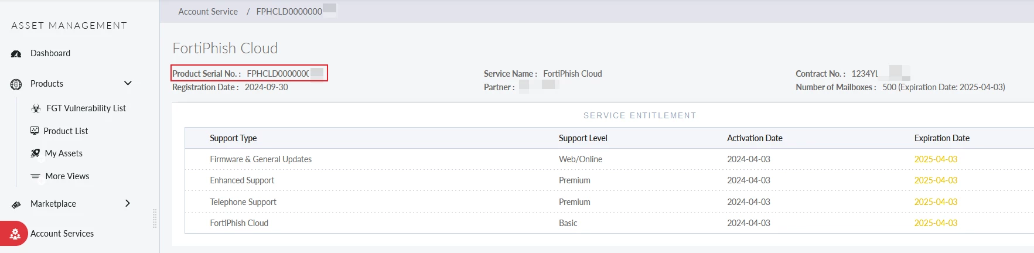This screenshot has height=253, width=1034.
Task: Collapse the Products section chevron
Action: tap(128, 83)
